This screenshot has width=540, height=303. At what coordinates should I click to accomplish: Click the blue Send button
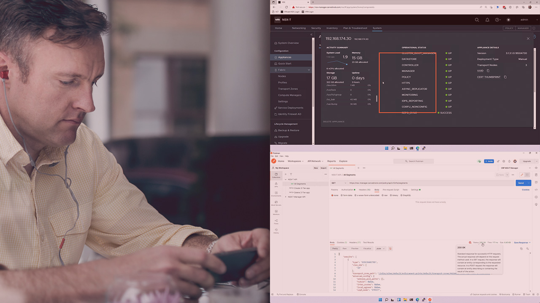[521, 183]
